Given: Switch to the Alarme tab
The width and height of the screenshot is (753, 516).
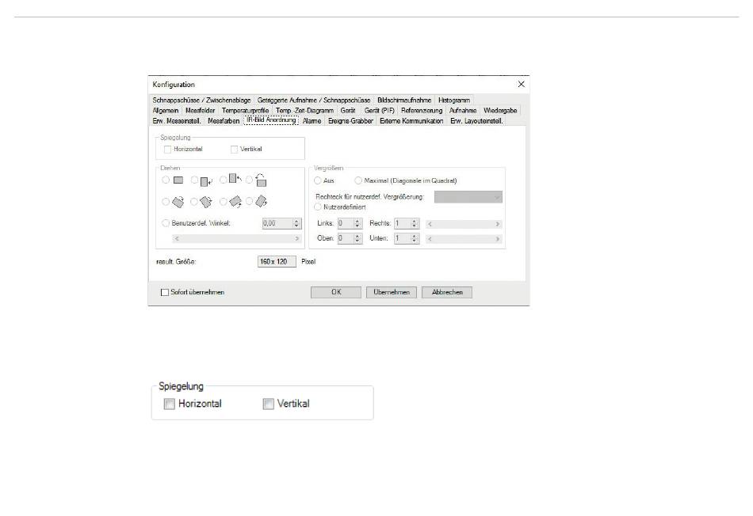Looking at the screenshot, I should pyautogui.click(x=312, y=121).
